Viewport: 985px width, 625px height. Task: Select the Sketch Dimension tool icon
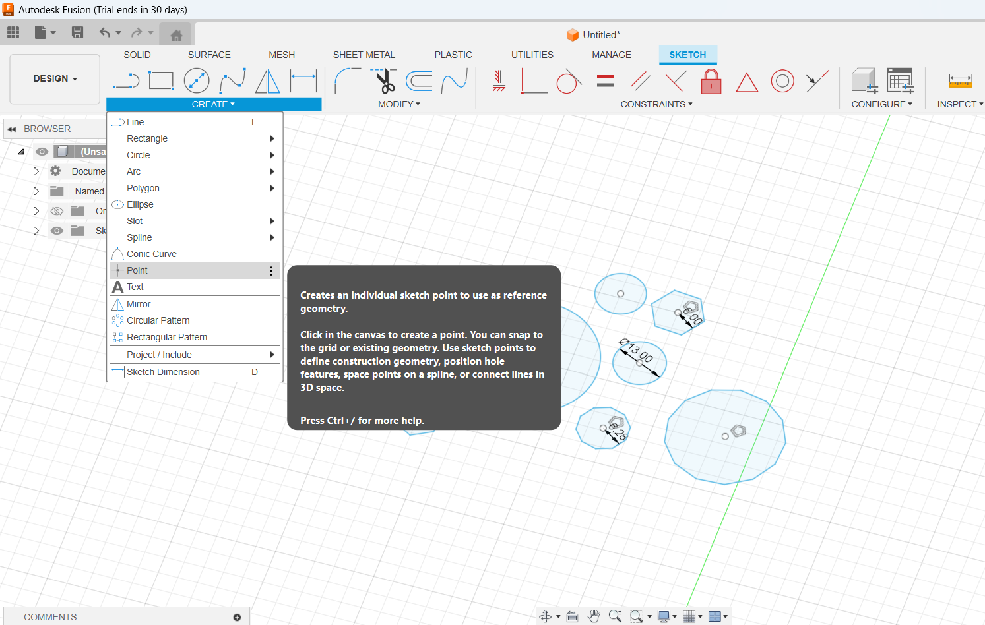click(x=303, y=81)
